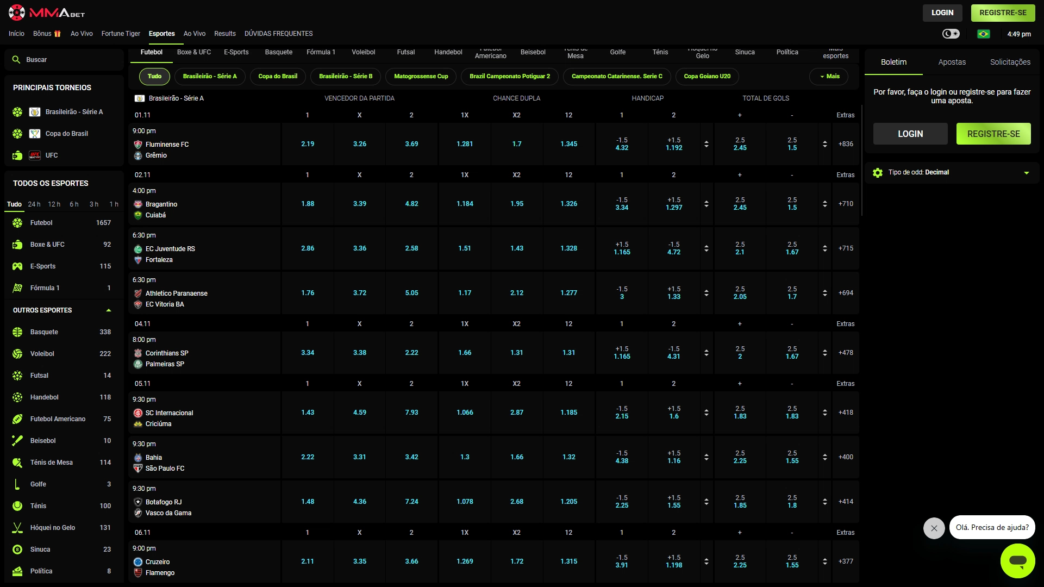The height and width of the screenshot is (587, 1044).
Task: Click the Handebol sidebar icon
Action: click(17, 397)
